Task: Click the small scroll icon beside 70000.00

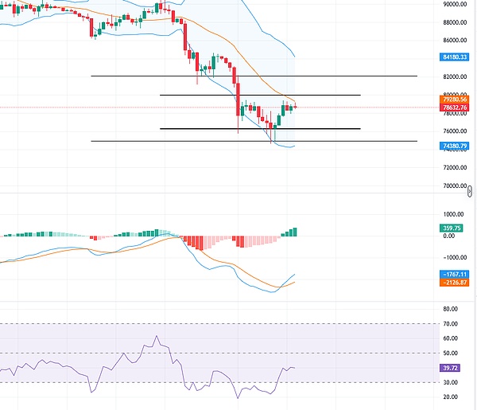Action: tap(472, 191)
